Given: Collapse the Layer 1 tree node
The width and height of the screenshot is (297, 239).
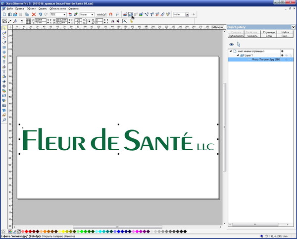Looking at the screenshot, I should (238, 56).
